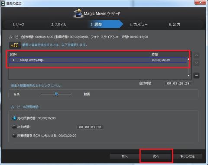This screenshot has width=208, height=165.
Task: Click the add music notes icon
Action: 15,45
